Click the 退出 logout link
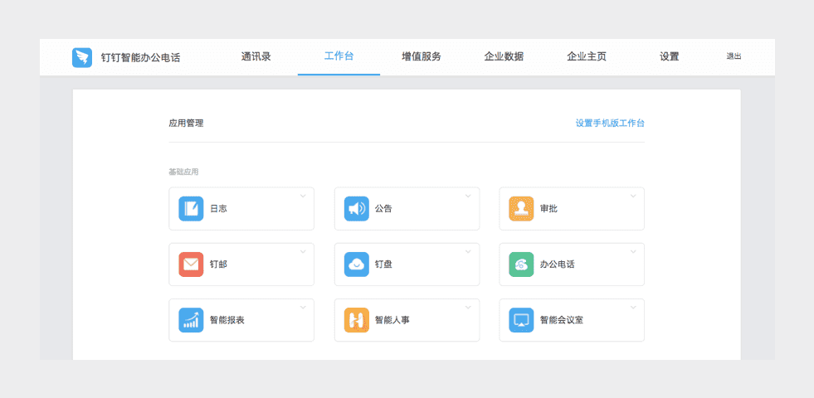The height and width of the screenshot is (398, 814). [734, 56]
